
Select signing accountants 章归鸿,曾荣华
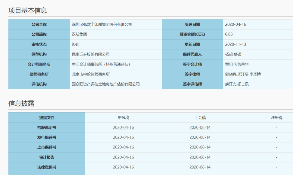pyautogui.click(x=237, y=64)
